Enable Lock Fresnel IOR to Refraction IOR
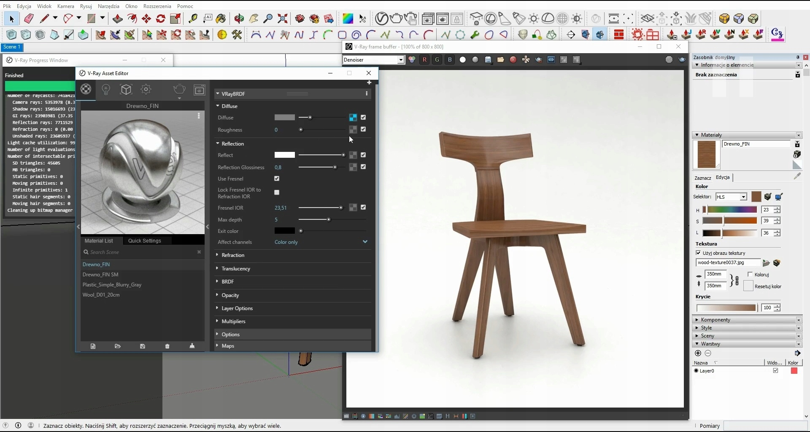810x432 pixels. 277,193
